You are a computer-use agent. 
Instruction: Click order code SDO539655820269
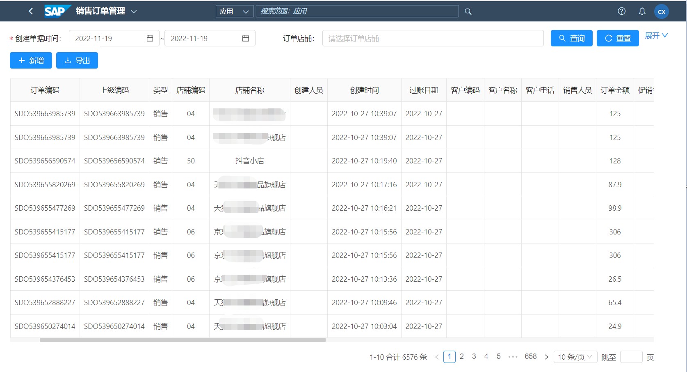coord(45,184)
